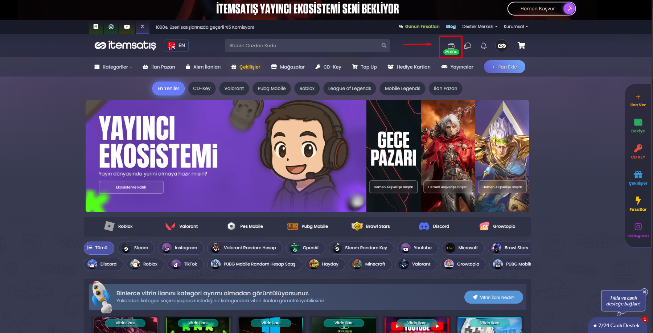The image size is (653, 333).
Task: Select the Mobile Legends tab
Action: [402, 89]
